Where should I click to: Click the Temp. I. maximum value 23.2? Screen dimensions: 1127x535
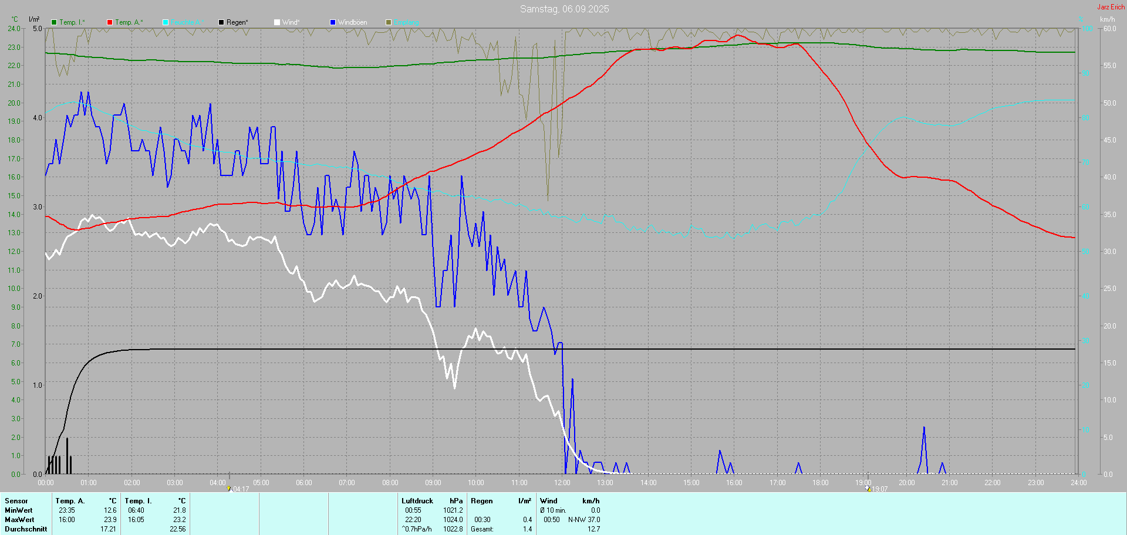click(x=180, y=520)
